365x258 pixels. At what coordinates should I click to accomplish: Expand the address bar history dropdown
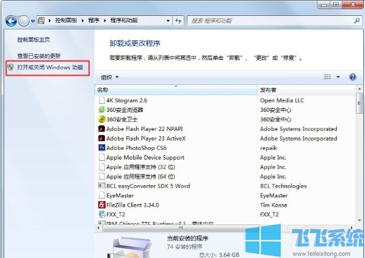coord(168,21)
